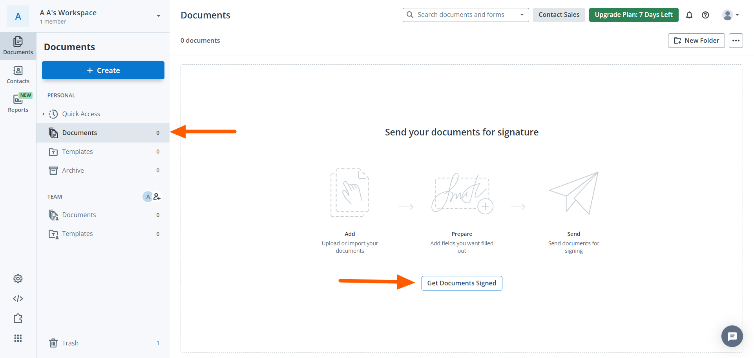
Task: Open the API and developer tools
Action: point(18,298)
